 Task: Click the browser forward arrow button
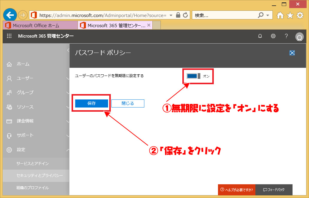click(23, 15)
